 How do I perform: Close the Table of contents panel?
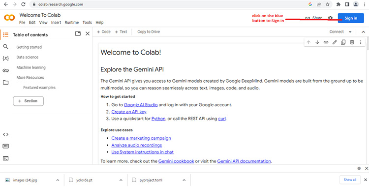click(x=88, y=33)
